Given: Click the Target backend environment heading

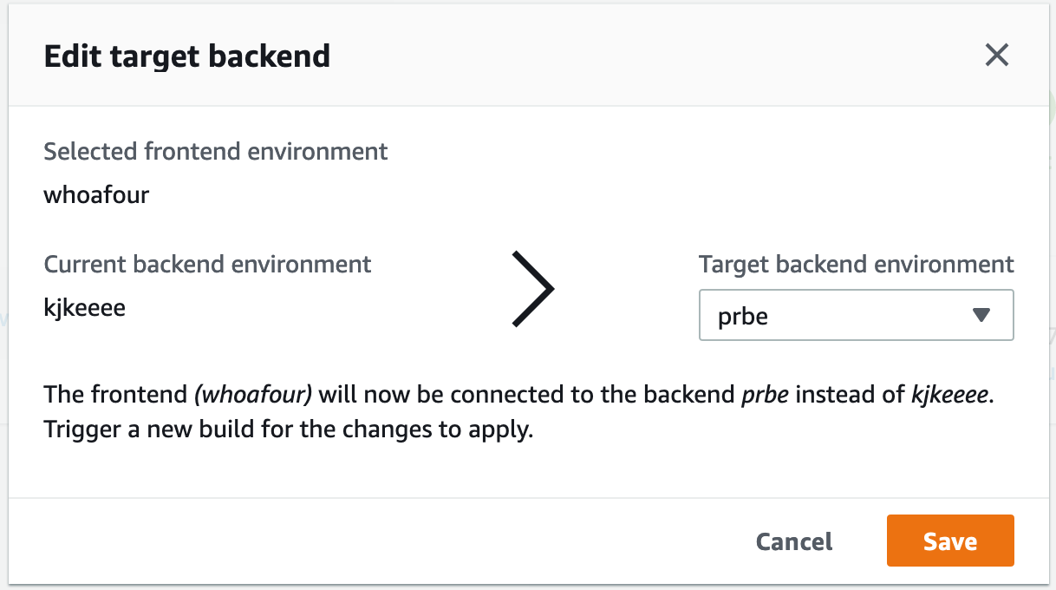Looking at the screenshot, I should 856,264.
